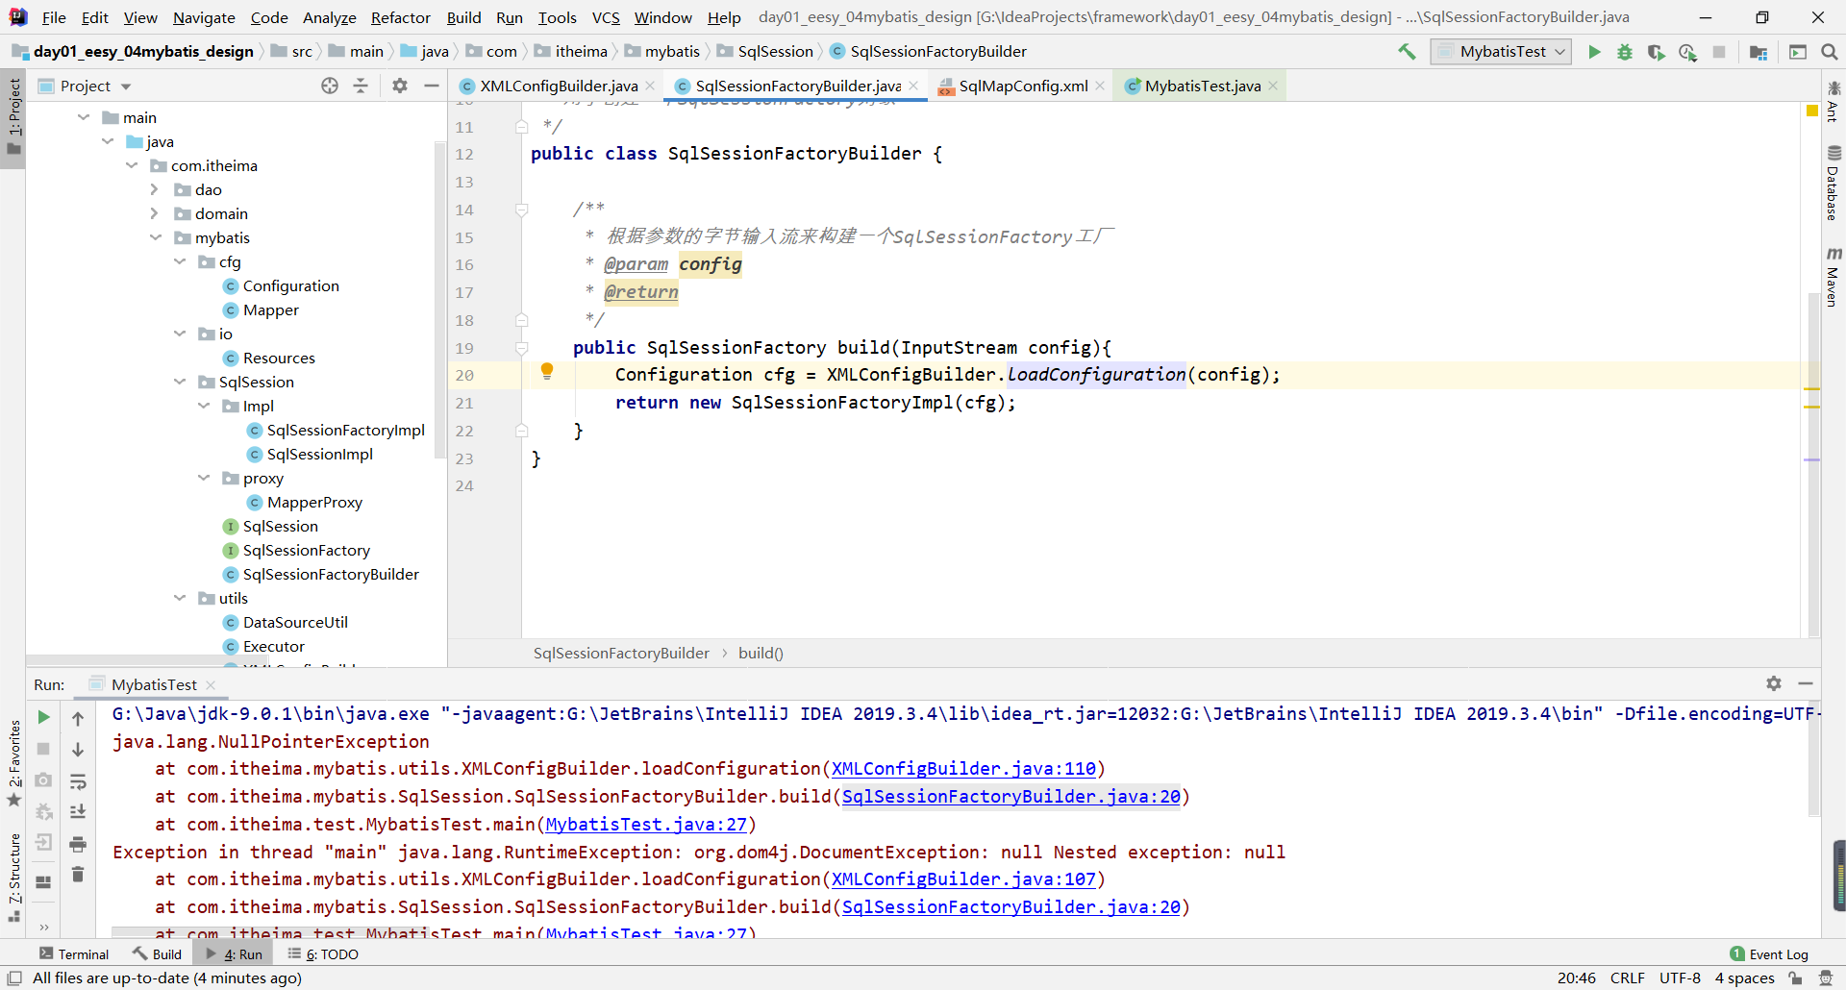This screenshot has height=990, width=1846.
Task: Open the Ant tool window
Action: tap(1833, 101)
